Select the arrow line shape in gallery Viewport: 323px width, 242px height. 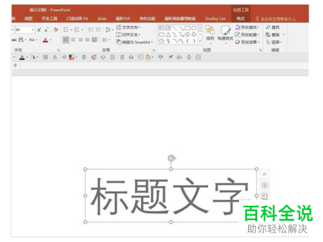click(181, 28)
